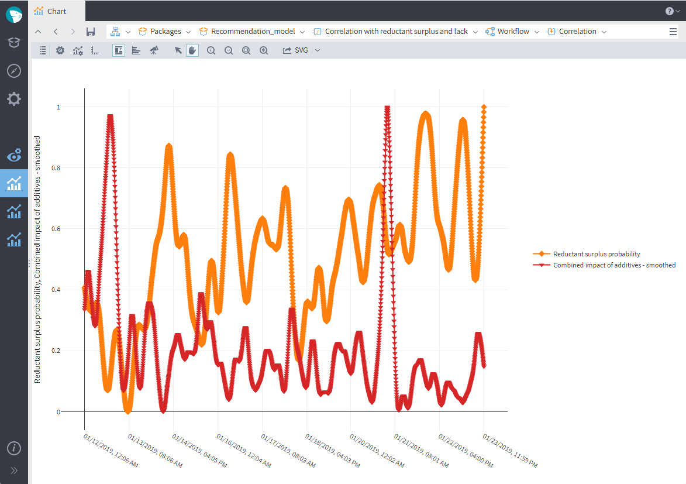Expand Correlation with reductant surplus dropdown arrow
Image resolution: width=686 pixels, height=484 pixels.
tap(475, 32)
